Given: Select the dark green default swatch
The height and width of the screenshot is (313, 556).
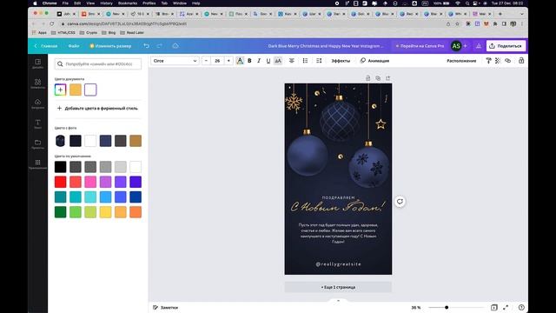Looking at the screenshot, I should [x=60, y=212].
